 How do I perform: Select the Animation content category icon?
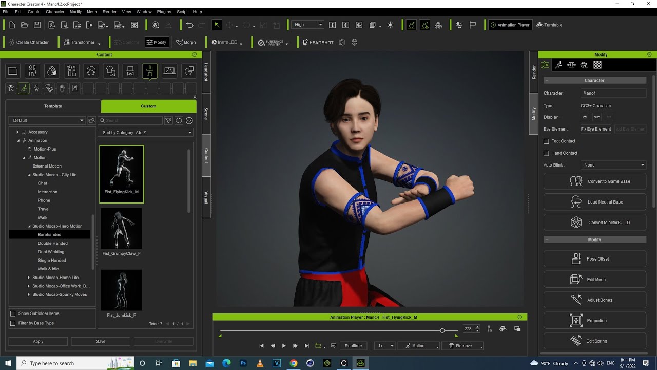click(x=150, y=71)
